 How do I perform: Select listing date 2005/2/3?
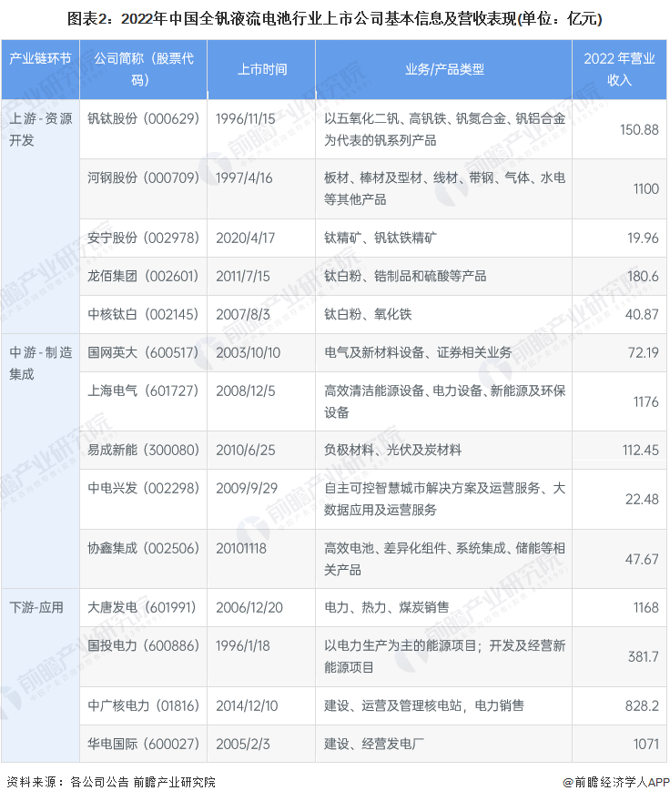243,745
